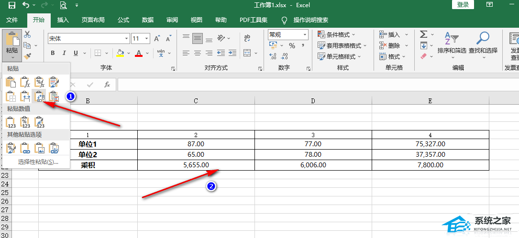Click the Cut scissors icon

(27, 34)
